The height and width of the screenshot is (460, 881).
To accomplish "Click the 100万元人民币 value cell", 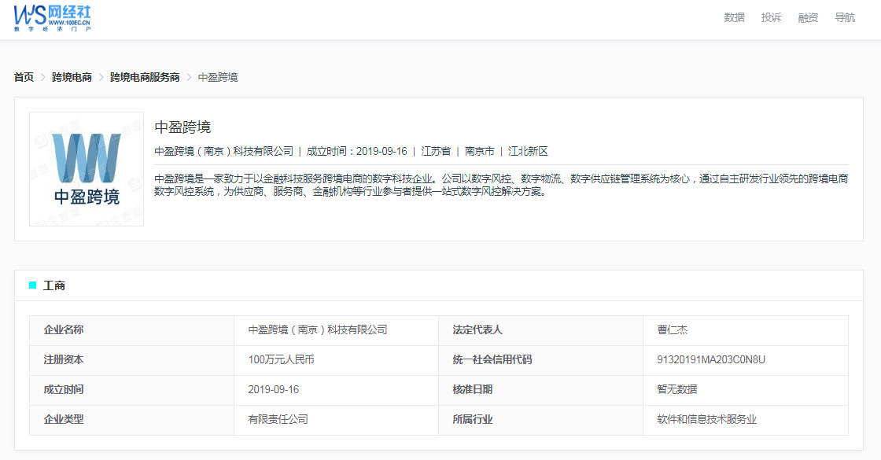I will [336, 360].
